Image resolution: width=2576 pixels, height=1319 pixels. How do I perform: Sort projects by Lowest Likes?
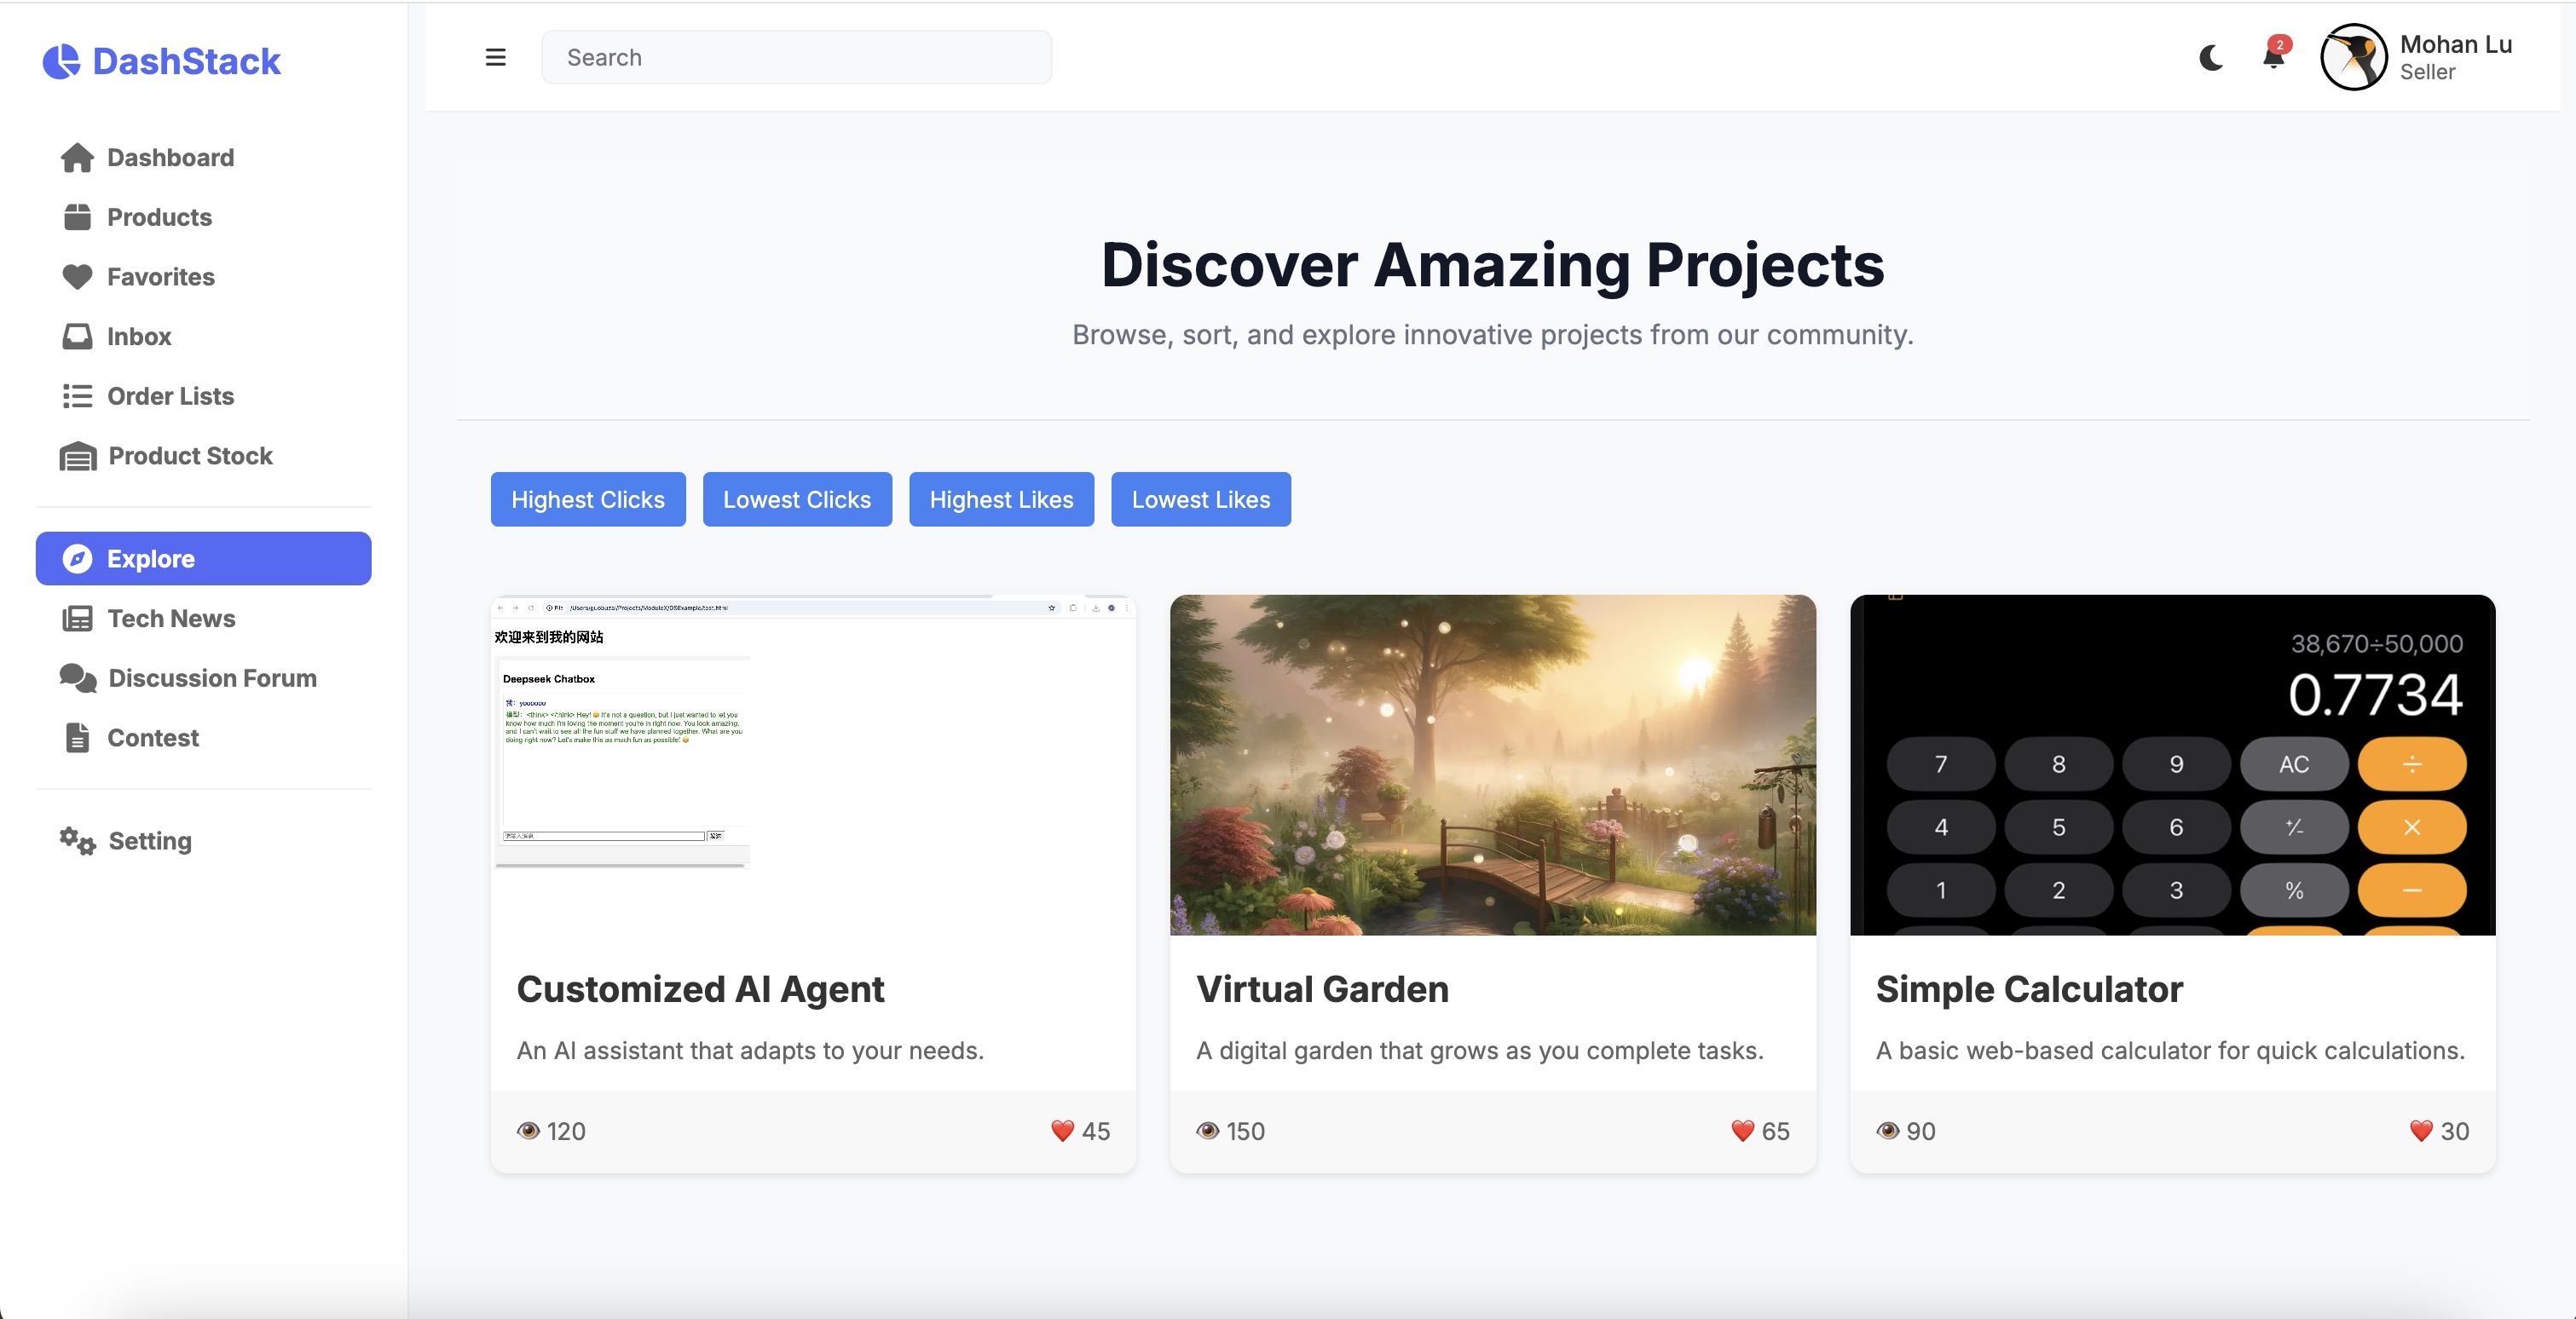pyautogui.click(x=1200, y=499)
